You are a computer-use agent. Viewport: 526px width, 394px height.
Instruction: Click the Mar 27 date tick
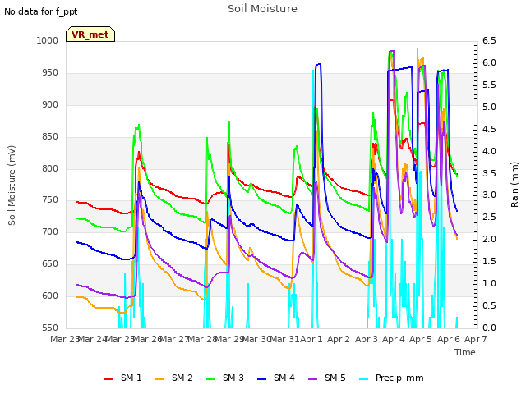coord(175,339)
